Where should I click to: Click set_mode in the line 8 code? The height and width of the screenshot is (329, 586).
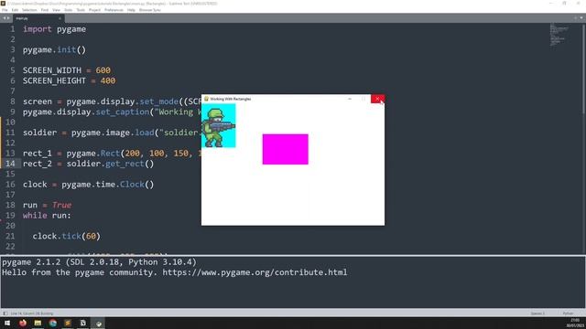(x=158, y=101)
